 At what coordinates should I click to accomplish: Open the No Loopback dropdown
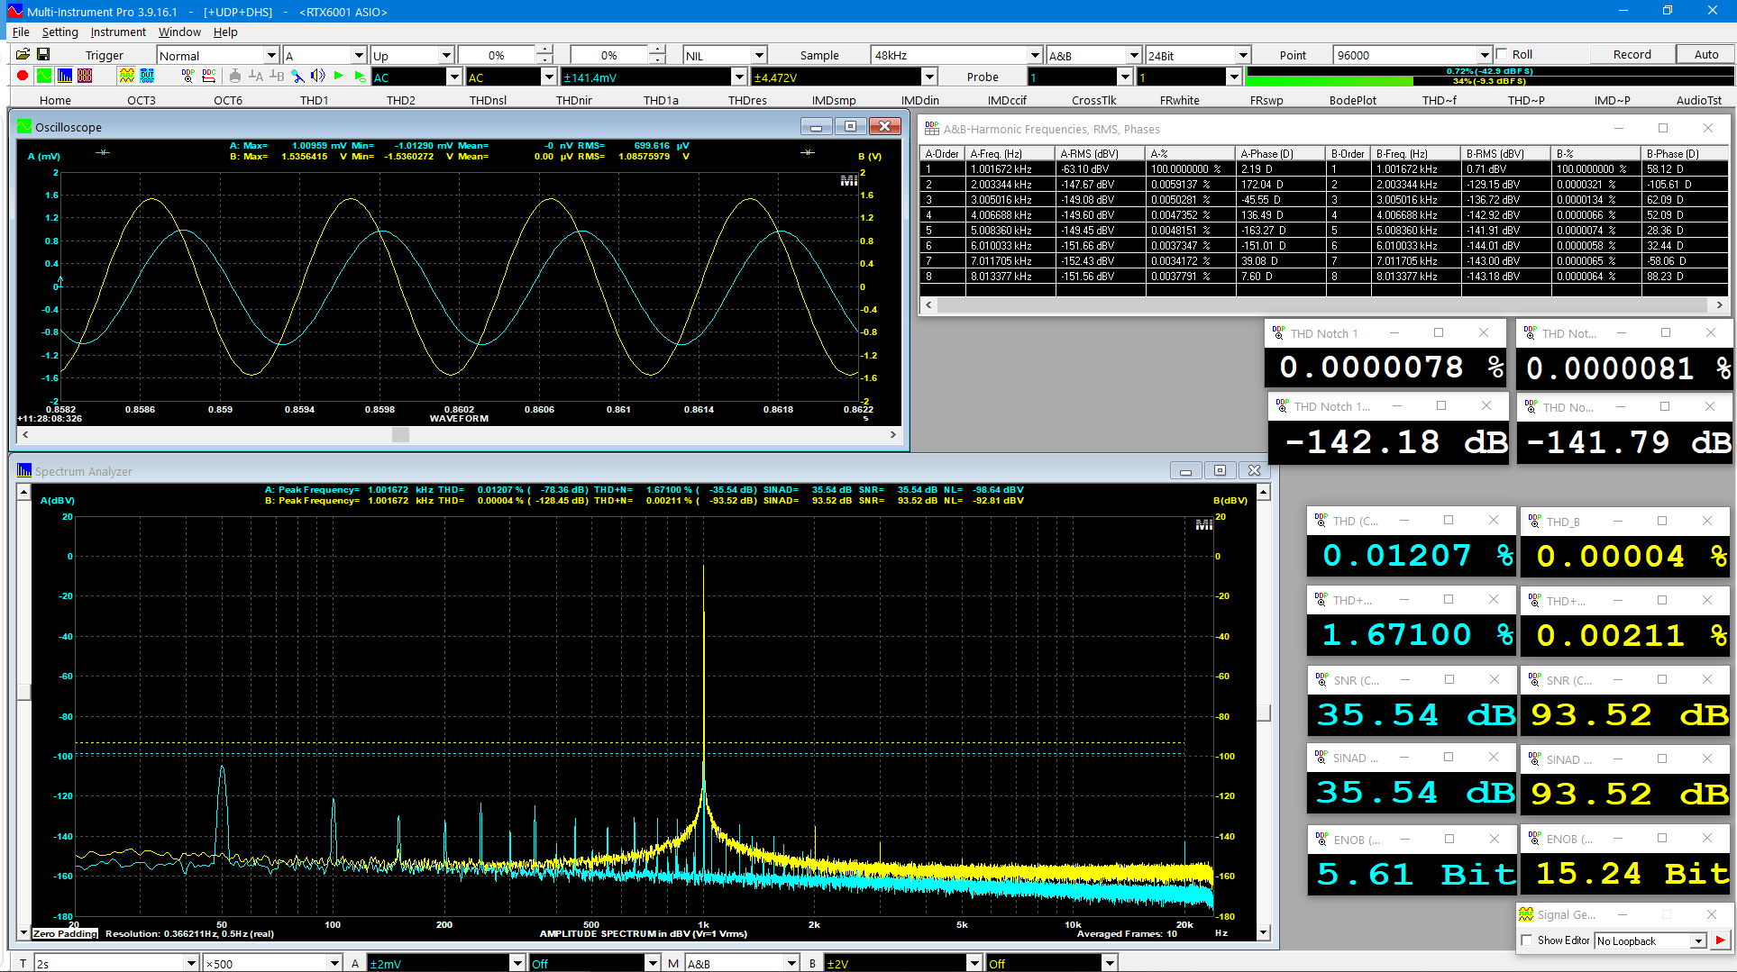tap(1698, 940)
